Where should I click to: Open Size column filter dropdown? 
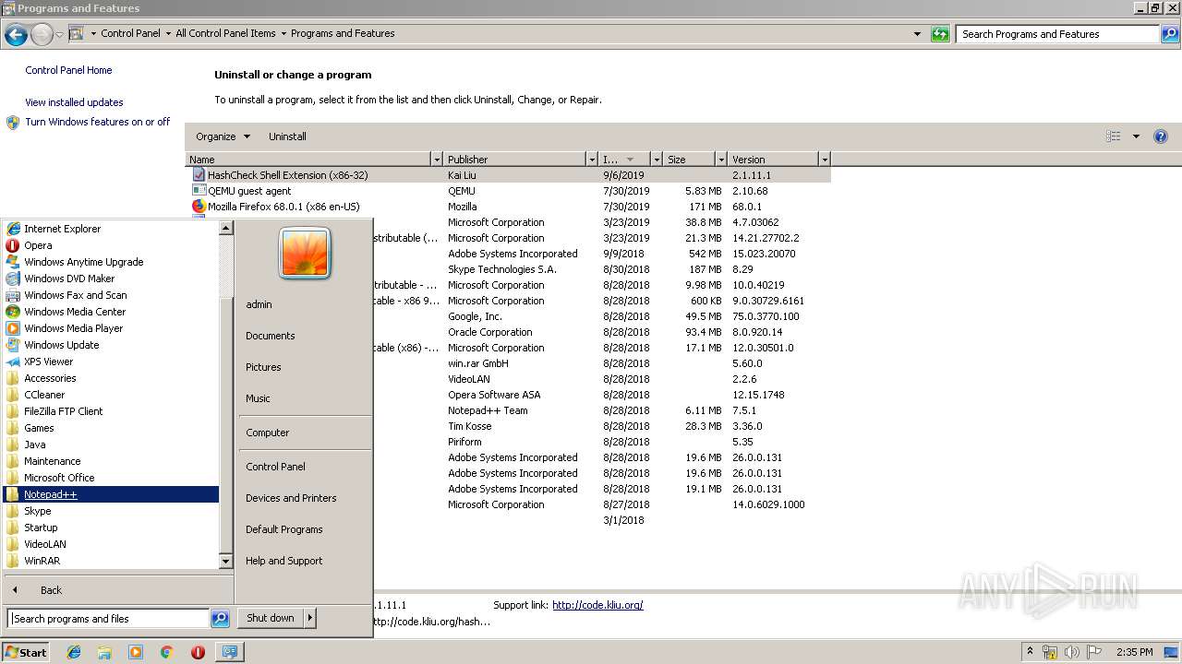click(x=721, y=160)
